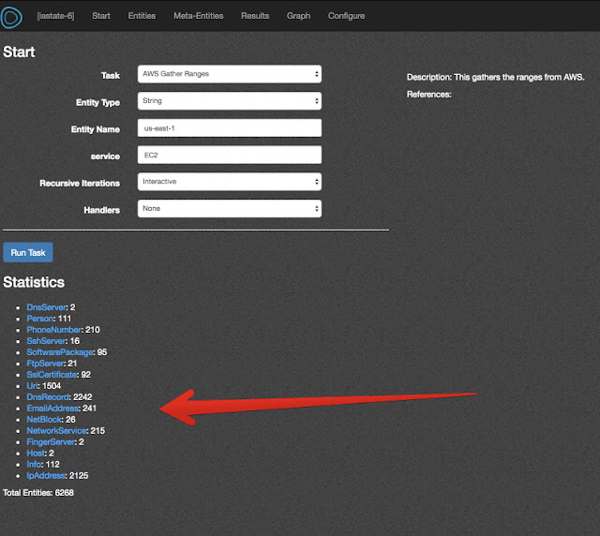Screen dimensions: 600x536
Task: Open the DnsRecord statistics link
Action: tap(48, 397)
